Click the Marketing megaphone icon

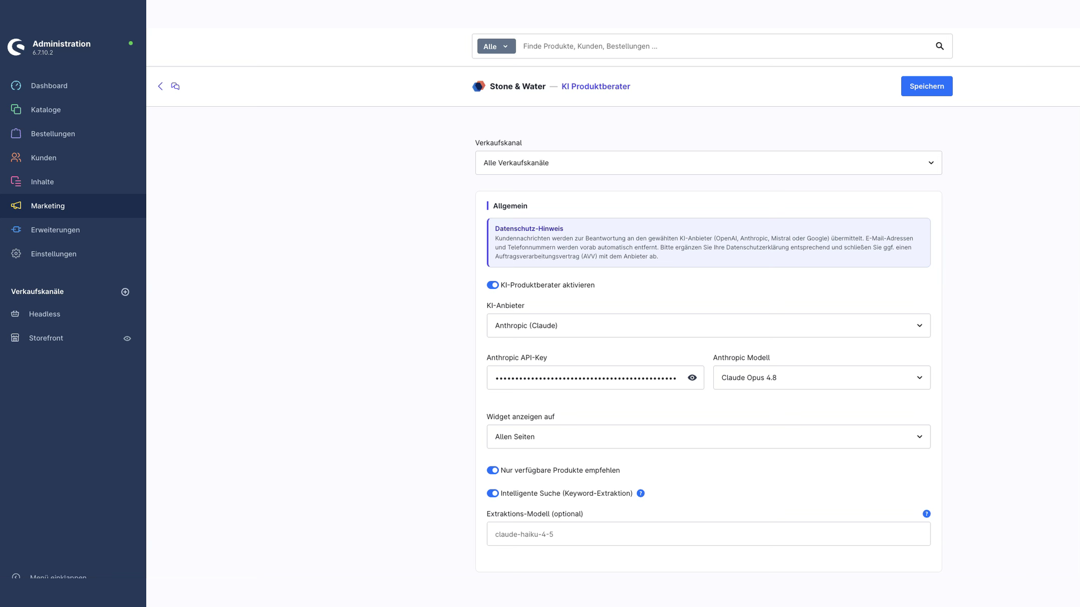[x=16, y=206]
